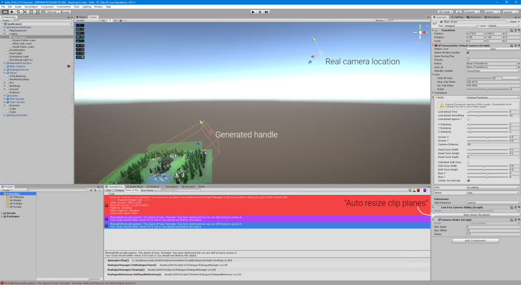Select the Move tool
Image resolution: width=521 pixels, height=285 pixels.
point(11,12)
